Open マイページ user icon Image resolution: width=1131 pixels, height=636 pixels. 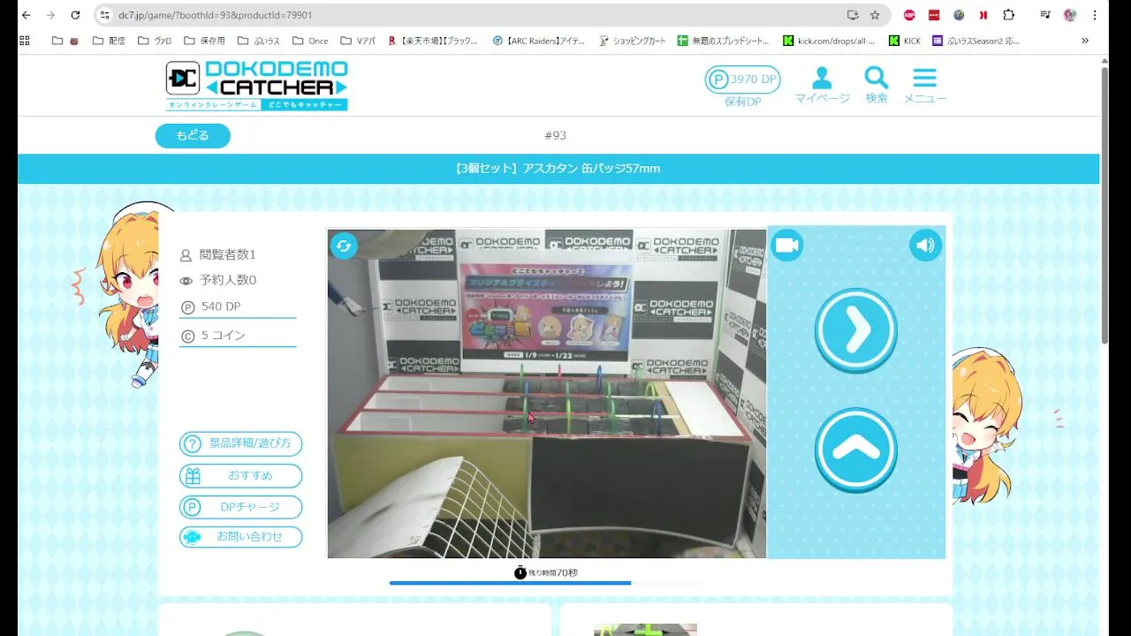(x=822, y=86)
